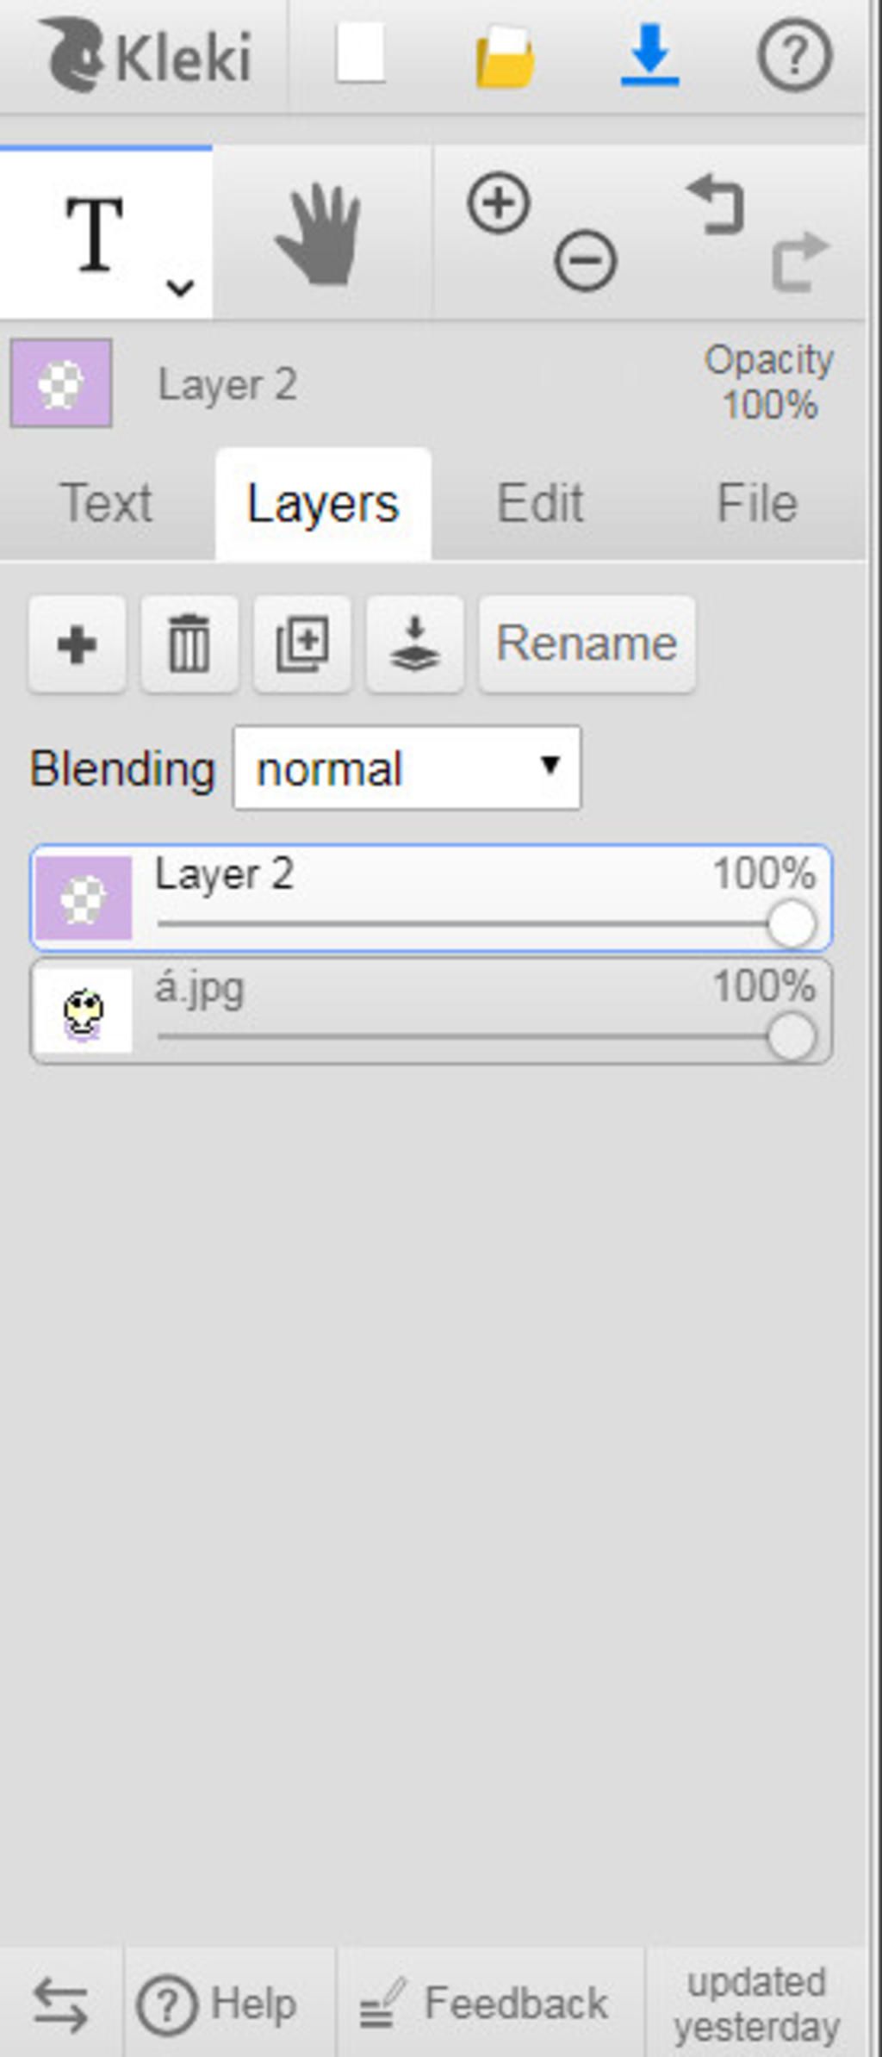Merge layer down with stack icon

(415, 644)
